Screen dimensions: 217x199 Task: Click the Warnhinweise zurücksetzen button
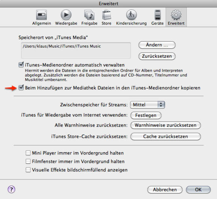(165, 125)
